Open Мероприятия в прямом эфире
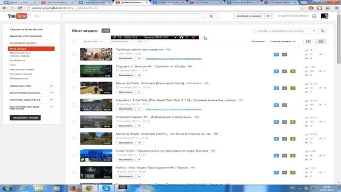The width and height of the screenshot is (341, 192). (20, 54)
